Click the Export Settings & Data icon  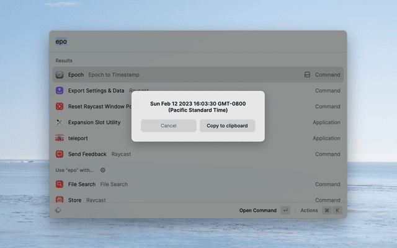(x=60, y=91)
